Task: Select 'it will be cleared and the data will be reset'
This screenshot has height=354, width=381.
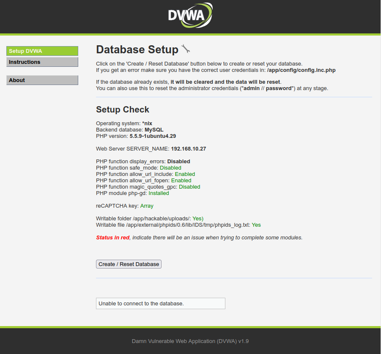Action: coord(225,82)
